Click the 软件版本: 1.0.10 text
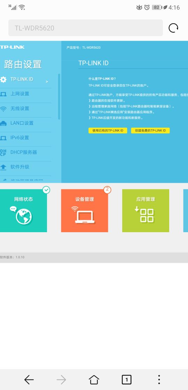This screenshot has width=188, height=390. tap(12, 257)
